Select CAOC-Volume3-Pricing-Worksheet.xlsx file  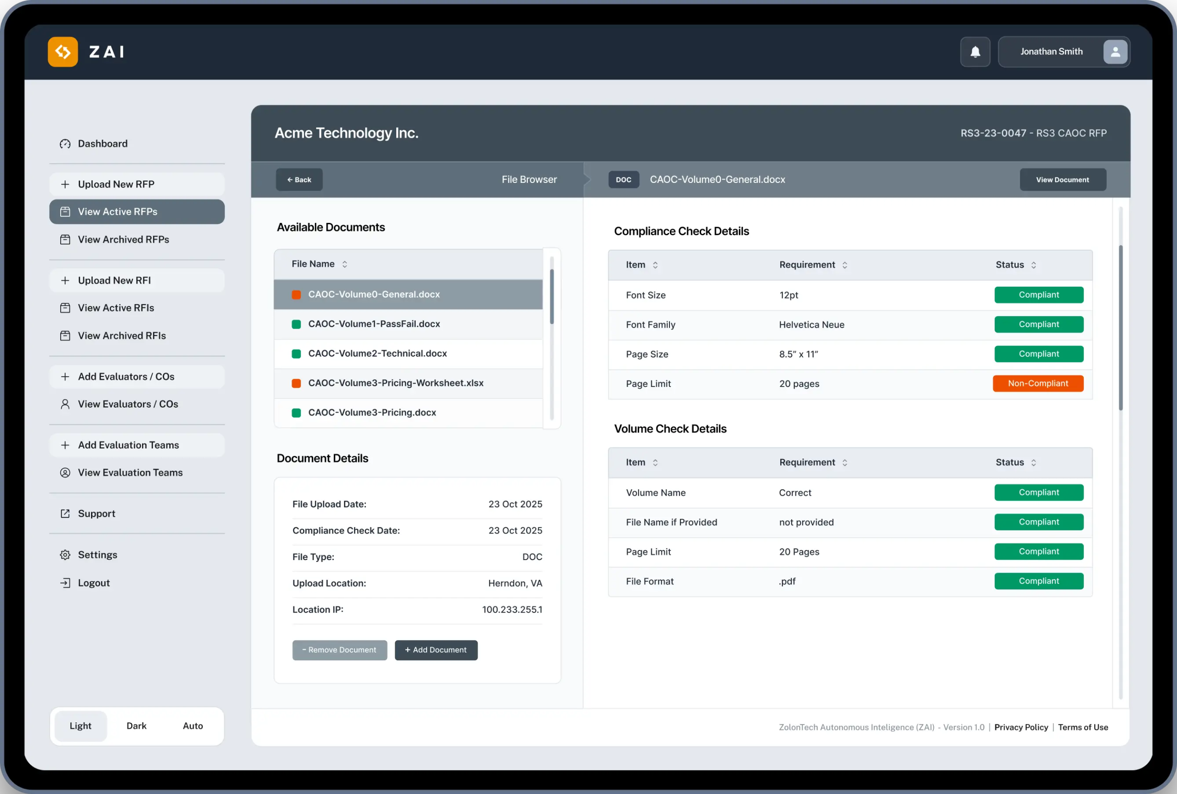(395, 383)
